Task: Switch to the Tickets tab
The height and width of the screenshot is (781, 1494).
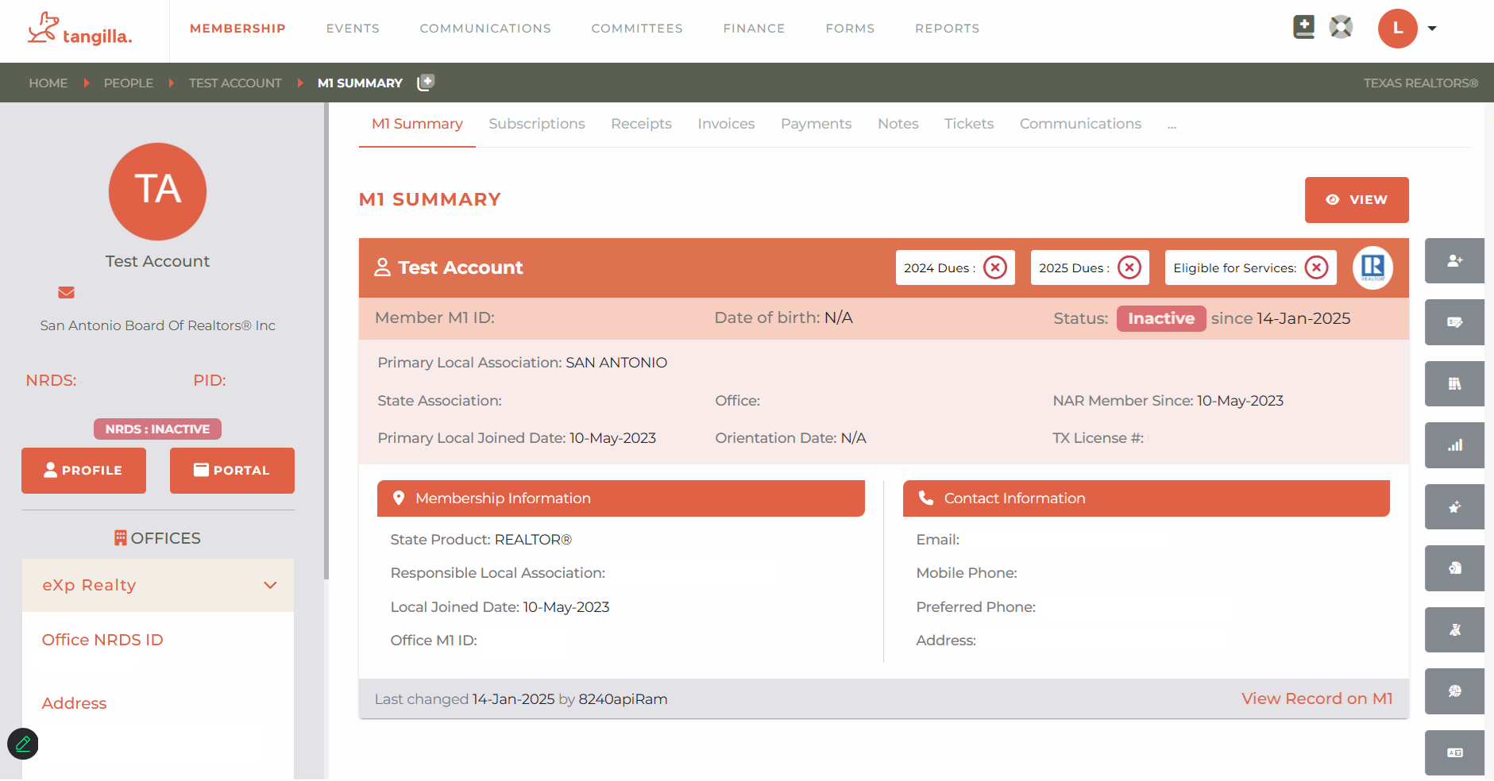Action: pyautogui.click(x=969, y=124)
